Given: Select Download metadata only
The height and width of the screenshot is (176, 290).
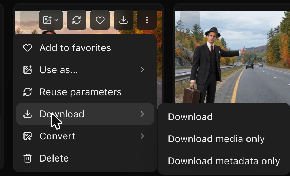Looking at the screenshot, I should coord(224,161).
